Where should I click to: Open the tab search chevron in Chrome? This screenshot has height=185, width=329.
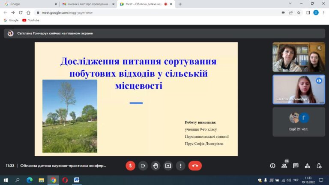coord(290,4)
